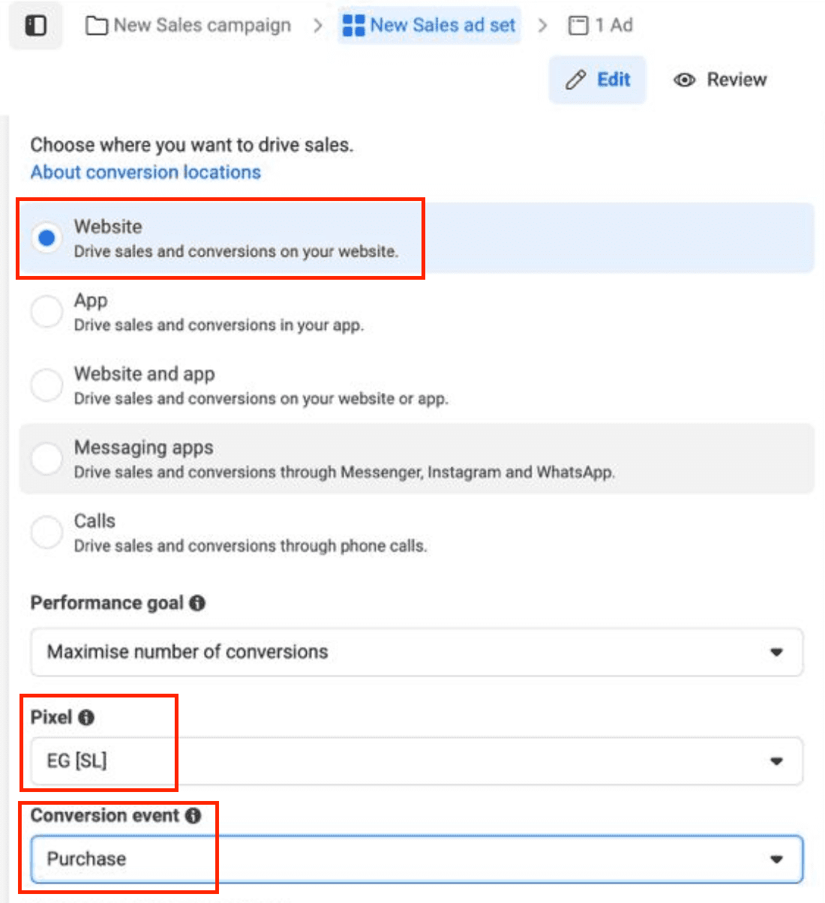The width and height of the screenshot is (825, 903).
Task: Open the 1 Ad breadcrumb item
Action: (x=613, y=25)
